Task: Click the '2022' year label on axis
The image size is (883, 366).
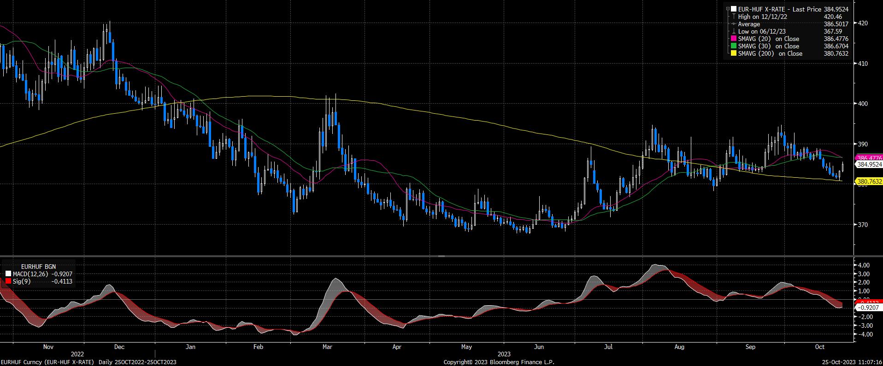Action: pyautogui.click(x=77, y=354)
